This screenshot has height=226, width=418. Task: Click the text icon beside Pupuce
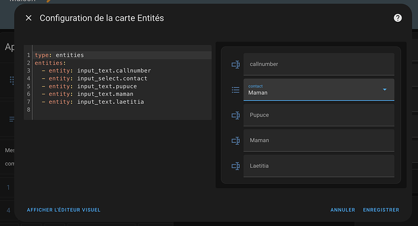tap(236, 115)
